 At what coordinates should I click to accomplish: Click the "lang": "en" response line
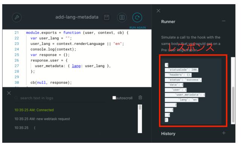pos(182,100)
